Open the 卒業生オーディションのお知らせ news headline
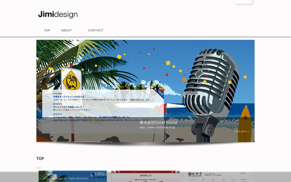This screenshot has height=182, width=291. click(68, 96)
